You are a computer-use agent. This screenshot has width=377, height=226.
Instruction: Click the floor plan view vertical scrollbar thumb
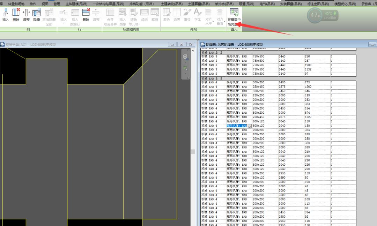tap(193, 152)
